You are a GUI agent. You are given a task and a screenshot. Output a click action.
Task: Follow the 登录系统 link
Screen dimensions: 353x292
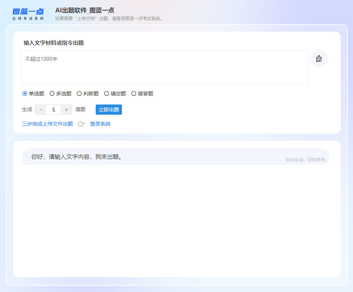pyautogui.click(x=100, y=124)
